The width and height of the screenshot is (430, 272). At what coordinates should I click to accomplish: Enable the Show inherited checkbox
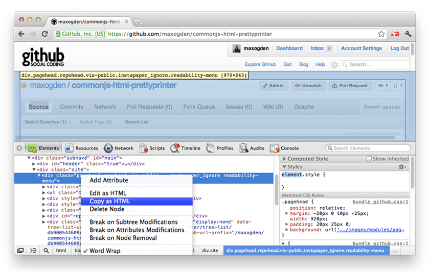(x=369, y=159)
